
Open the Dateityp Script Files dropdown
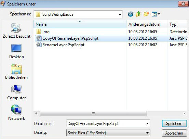[x=108, y=133]
